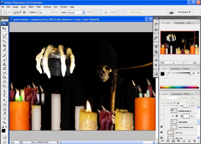Select the History Brush tool
This screenshot has width=201, height=144.
click(4, 68)
